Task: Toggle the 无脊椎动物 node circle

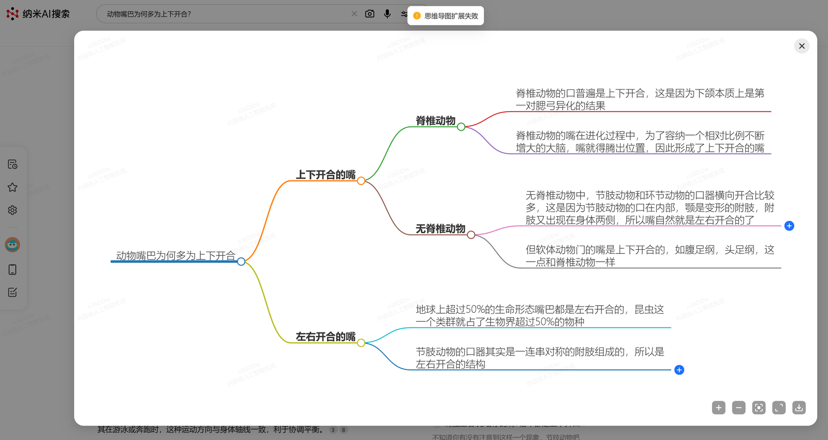Action: (471, 235)
